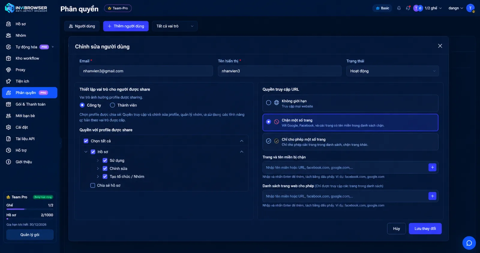
Task: Expand the Tự động hóa sidebar submenu
Action: (53, 47)
